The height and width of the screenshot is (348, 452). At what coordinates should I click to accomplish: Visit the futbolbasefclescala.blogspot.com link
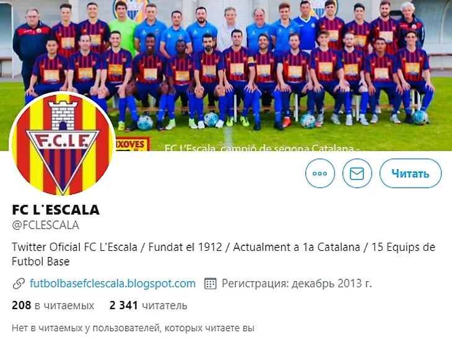[x=113, y=283]
